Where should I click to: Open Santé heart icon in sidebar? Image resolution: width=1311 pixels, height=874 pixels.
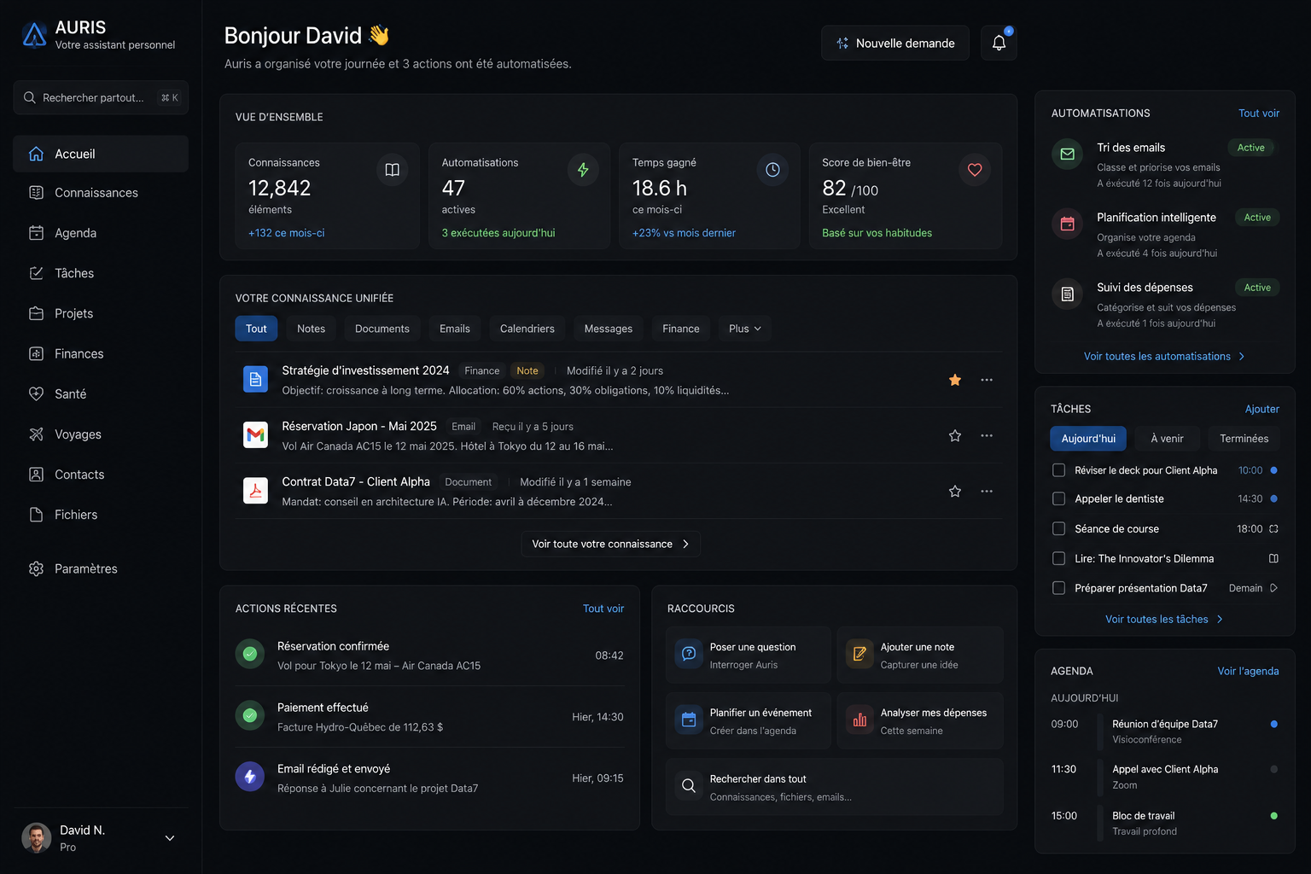[x=36, y=393]
